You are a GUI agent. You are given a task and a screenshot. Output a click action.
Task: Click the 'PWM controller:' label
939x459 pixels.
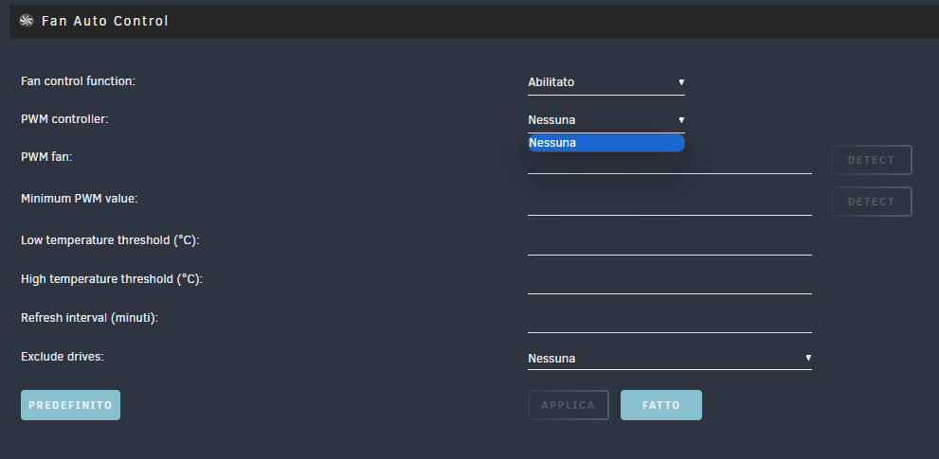click(64, 119)
